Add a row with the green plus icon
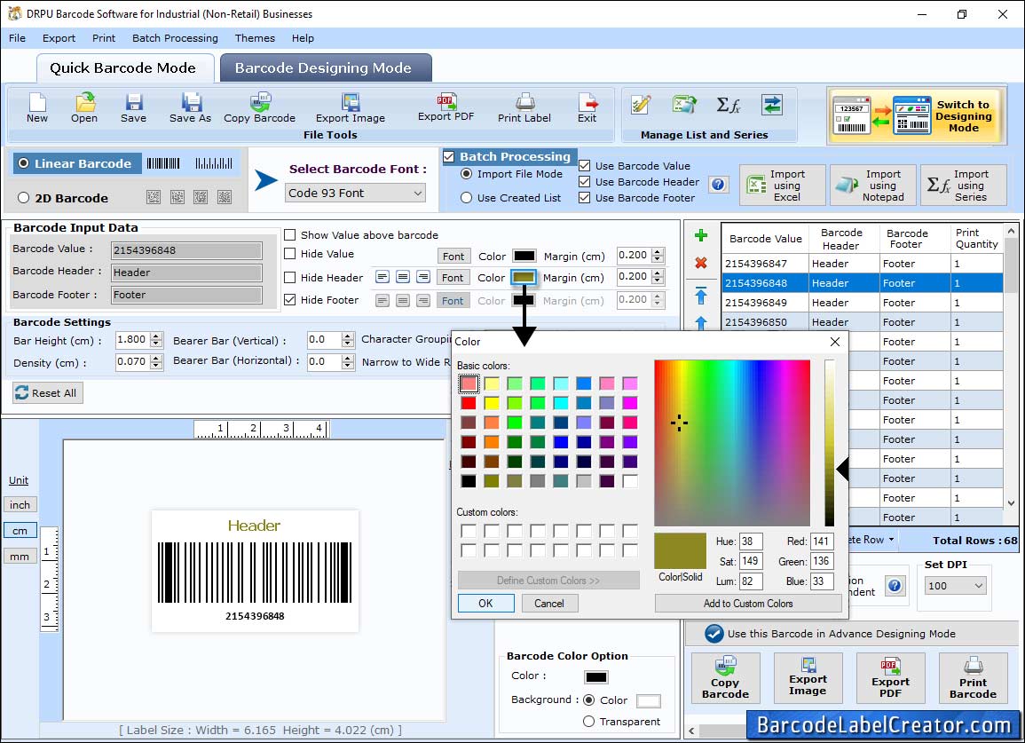Screen dimensions: 1025x743 point(701,235)
